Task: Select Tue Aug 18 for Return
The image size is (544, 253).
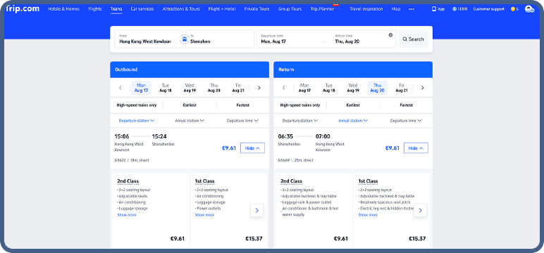Action: (x=329, y=88)
